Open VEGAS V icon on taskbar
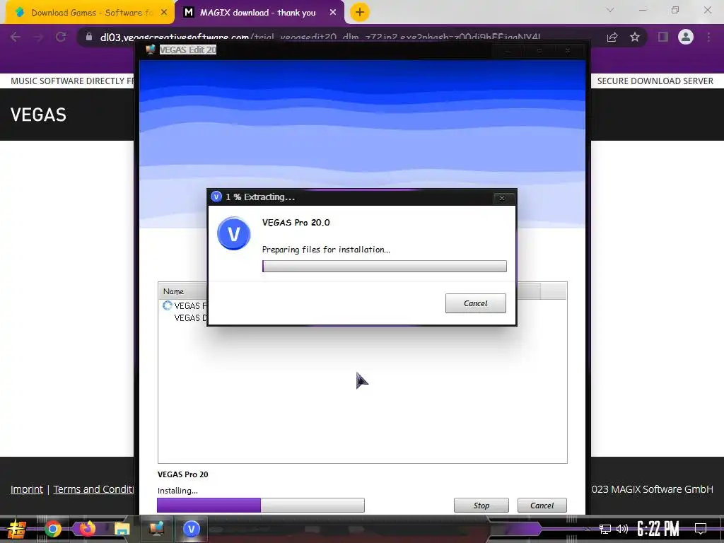This screenshot has height=543, width=724. [191, 529]
